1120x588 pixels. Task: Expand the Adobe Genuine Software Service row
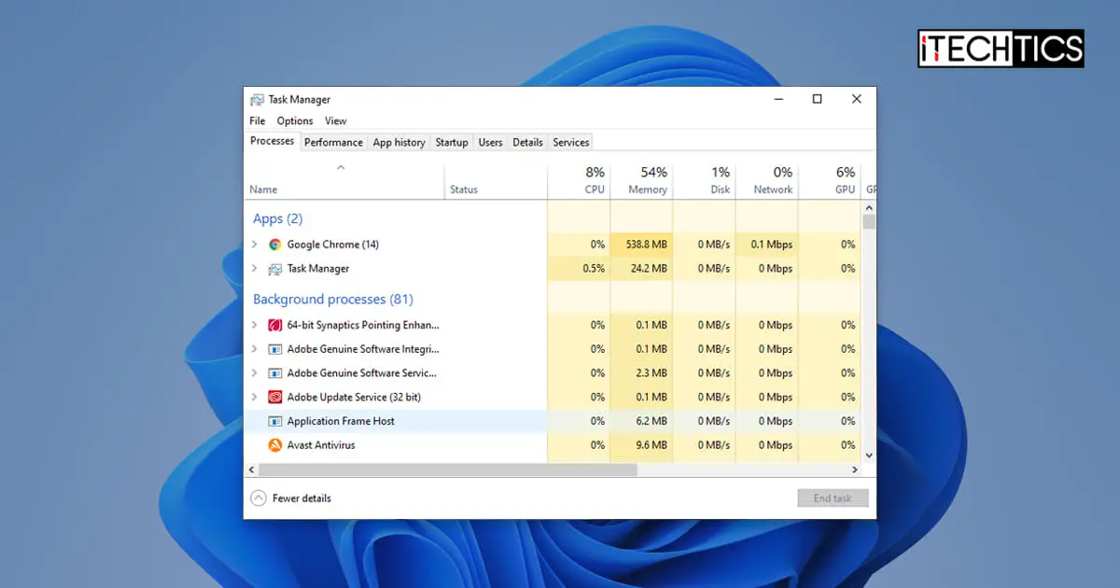254,373
